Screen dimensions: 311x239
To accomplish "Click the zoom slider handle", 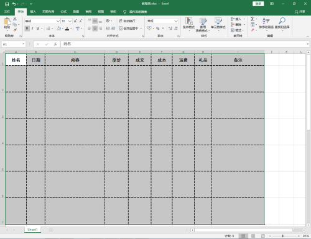I will (282, 236).
